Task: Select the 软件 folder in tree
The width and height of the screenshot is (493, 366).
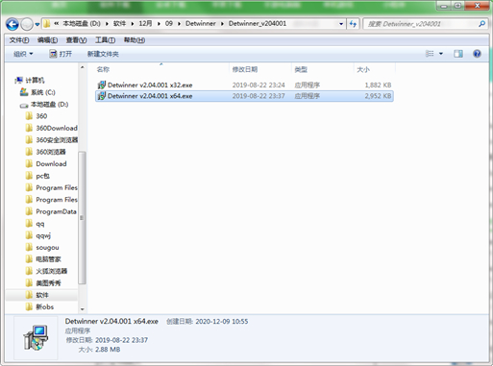Action: pos(42,295)
